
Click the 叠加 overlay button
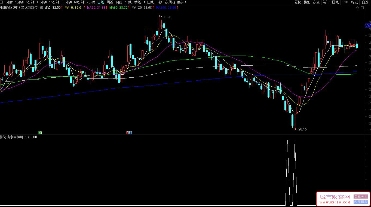pyautogui.click(x=307, y=2)
